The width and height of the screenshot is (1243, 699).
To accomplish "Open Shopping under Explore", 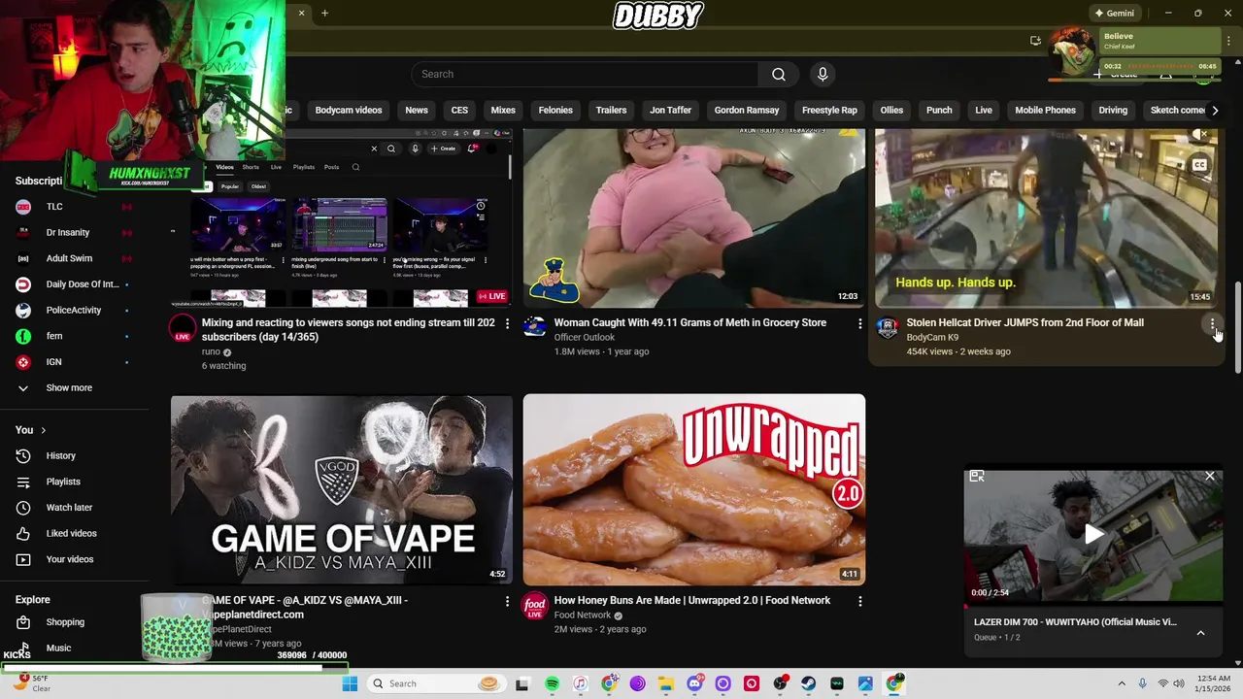I will [x=65, y=622].
